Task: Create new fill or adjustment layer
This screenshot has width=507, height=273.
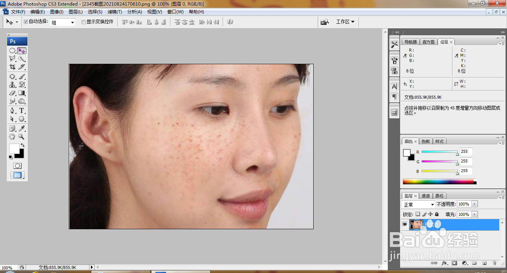Action: pos(464,263)
